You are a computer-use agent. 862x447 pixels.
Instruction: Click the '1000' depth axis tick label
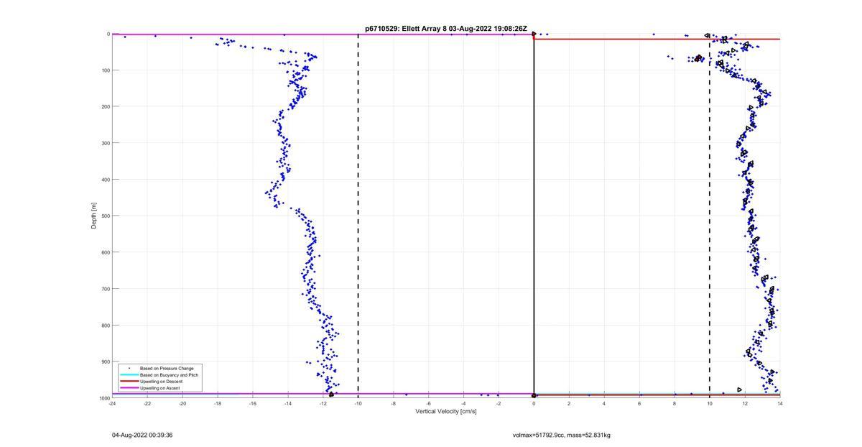click(x=104, y=398)
